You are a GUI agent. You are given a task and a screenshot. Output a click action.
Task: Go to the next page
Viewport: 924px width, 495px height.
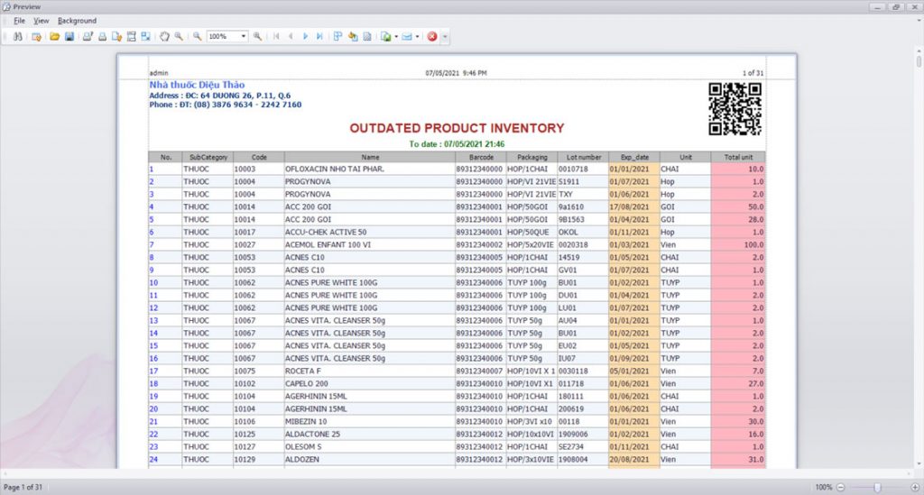coord(305,36)
